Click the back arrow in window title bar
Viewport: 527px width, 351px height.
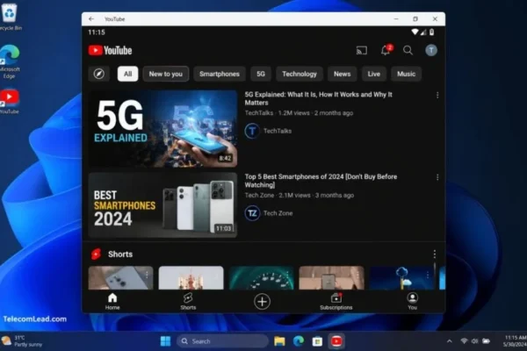[x=91, y=19]
